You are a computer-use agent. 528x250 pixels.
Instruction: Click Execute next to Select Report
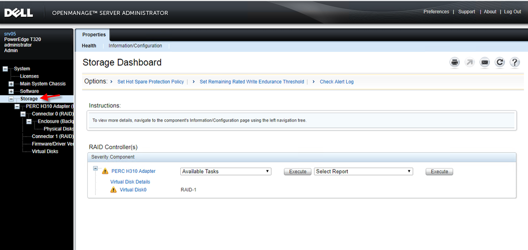439,172
